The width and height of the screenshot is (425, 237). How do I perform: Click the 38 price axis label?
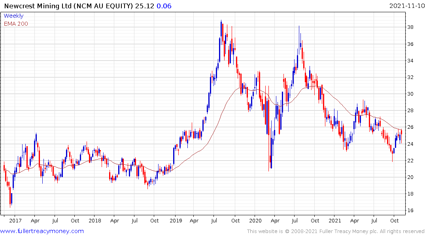[410, 27]
